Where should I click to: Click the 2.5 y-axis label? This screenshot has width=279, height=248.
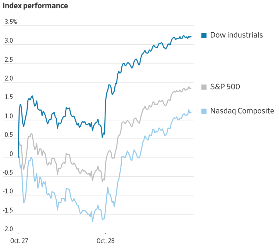click(x=9, y=60)
